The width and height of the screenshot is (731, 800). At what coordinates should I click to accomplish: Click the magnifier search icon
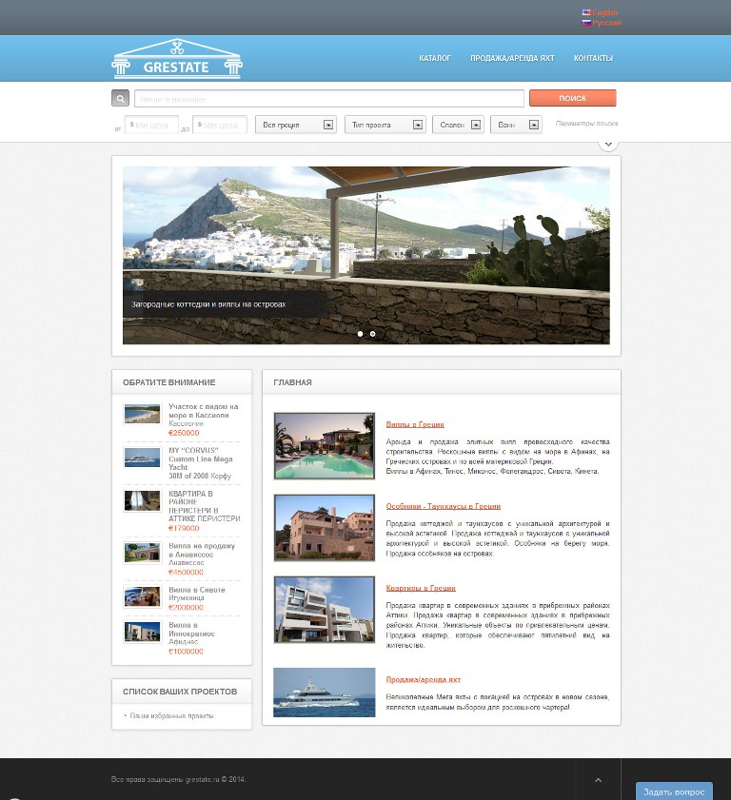121,99
